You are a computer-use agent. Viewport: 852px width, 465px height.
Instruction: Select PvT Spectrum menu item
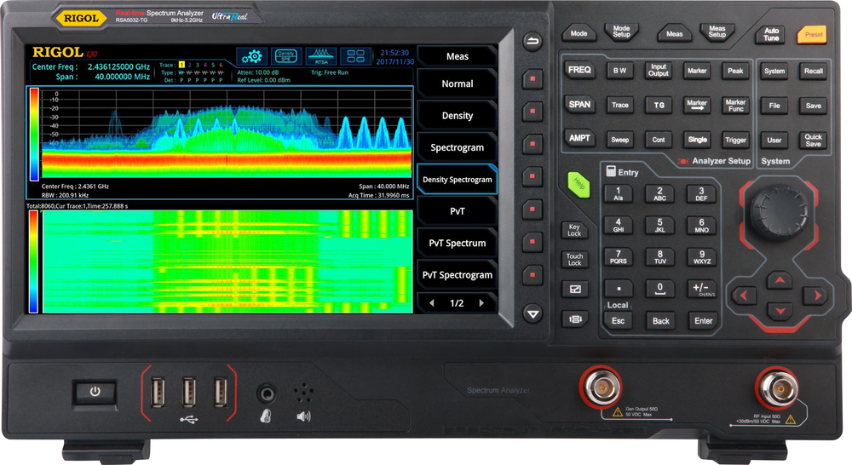457,244
